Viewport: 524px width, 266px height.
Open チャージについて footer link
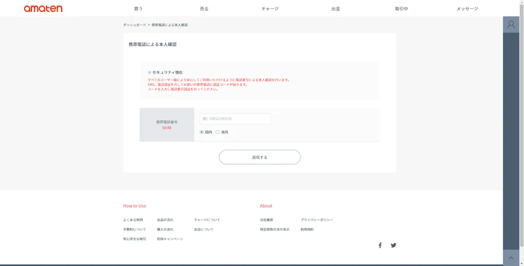tap(207, 220)
